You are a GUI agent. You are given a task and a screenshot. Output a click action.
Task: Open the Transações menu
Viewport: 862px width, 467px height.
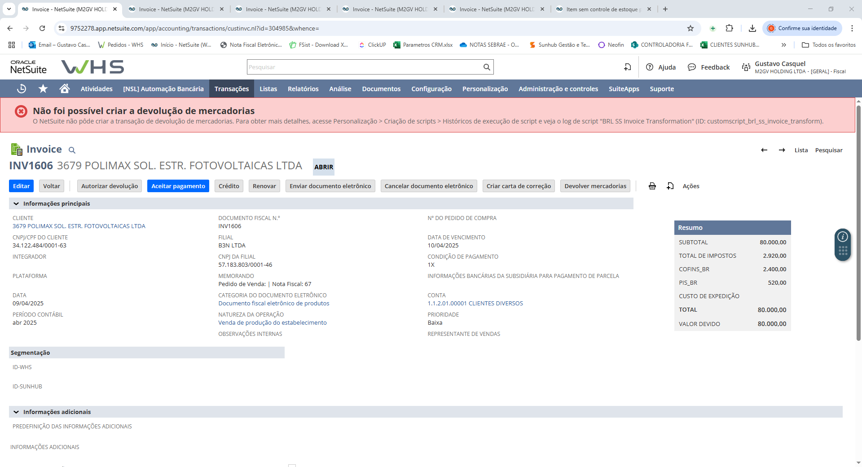pos(231,89)
